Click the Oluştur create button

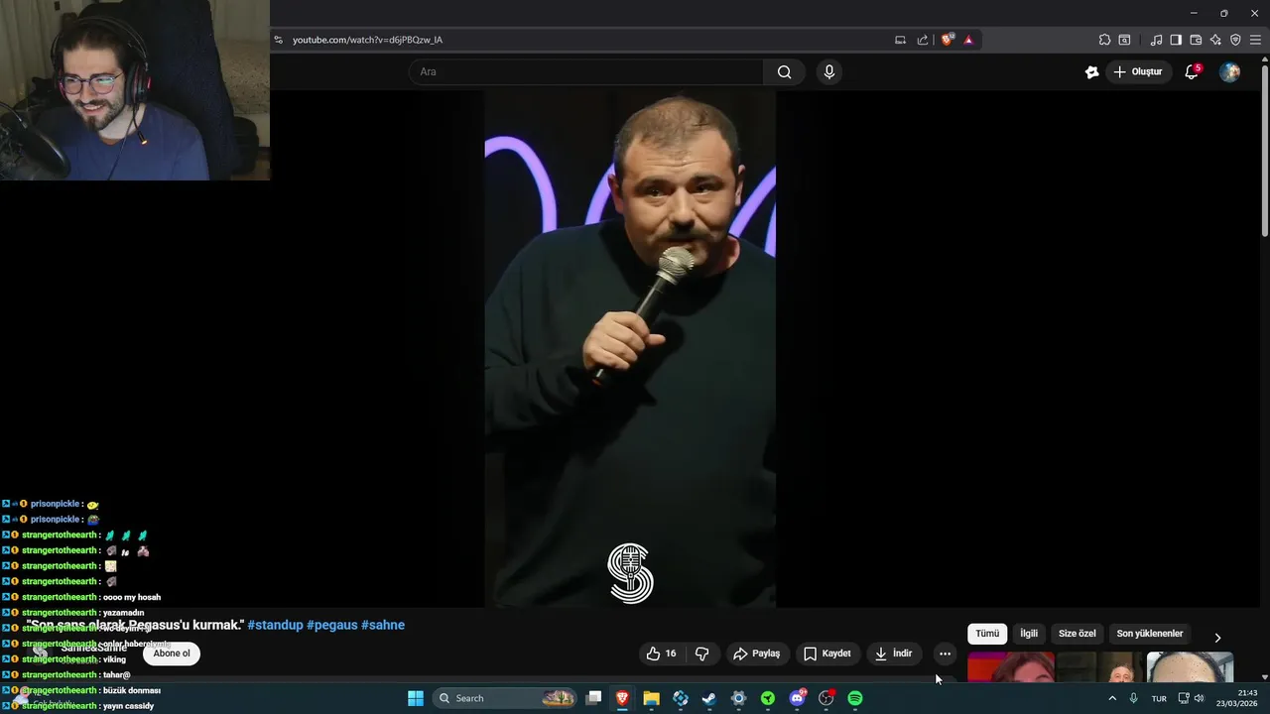1137,71
